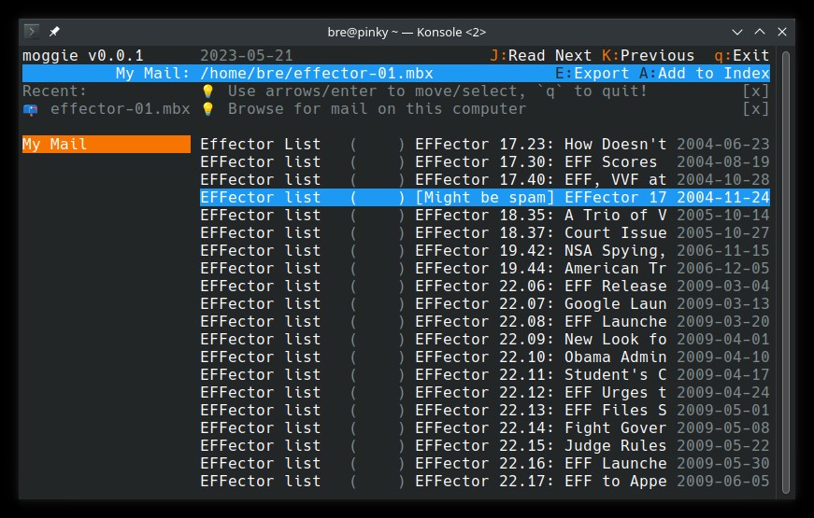
Task: Dismiss the 'Use arrows/enter' tip with [x]
Action: click(755, 91)
